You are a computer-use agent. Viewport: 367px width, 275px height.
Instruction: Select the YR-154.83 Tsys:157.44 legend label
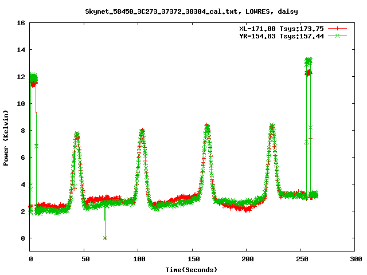tap(282, 36)
